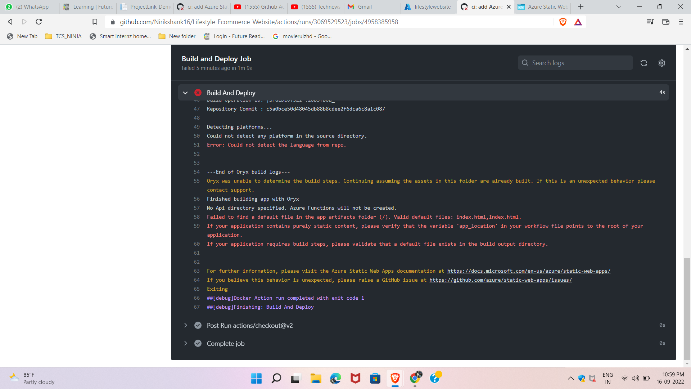Collapse the Build And Deploy step
691x389 pixels.
pyautogui.click(x=185, y=93)
